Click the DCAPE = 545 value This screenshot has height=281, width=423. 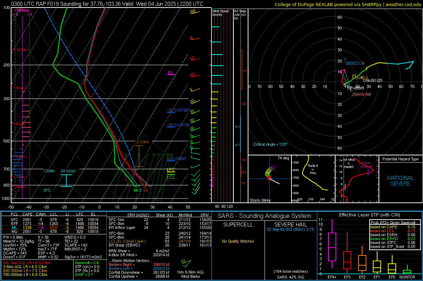click(15, 253)
